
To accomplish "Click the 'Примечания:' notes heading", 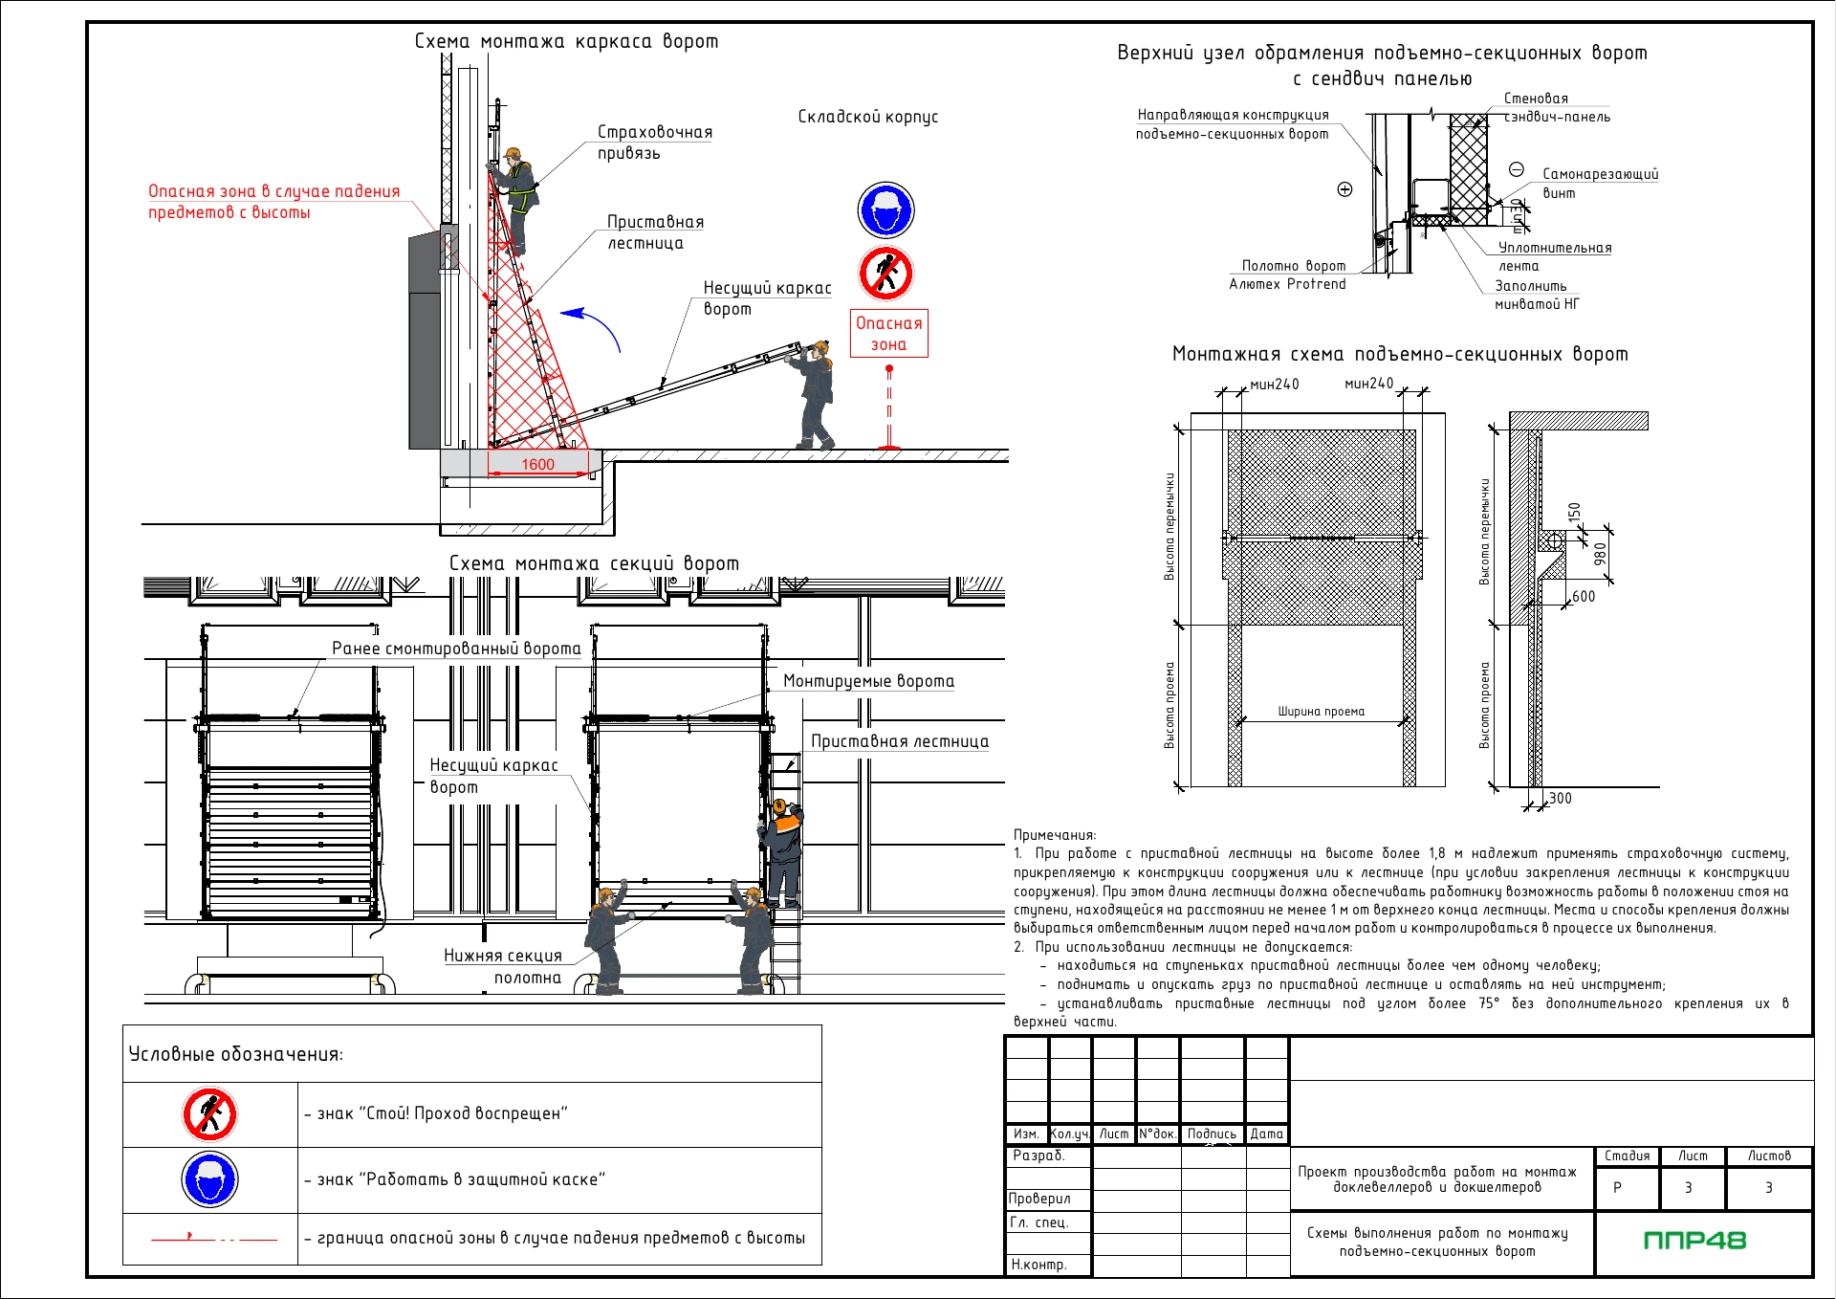I will 1055,835.
